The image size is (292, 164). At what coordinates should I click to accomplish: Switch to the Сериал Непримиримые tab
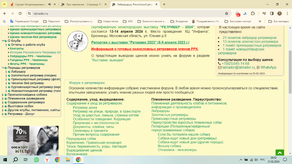(31, 4)
